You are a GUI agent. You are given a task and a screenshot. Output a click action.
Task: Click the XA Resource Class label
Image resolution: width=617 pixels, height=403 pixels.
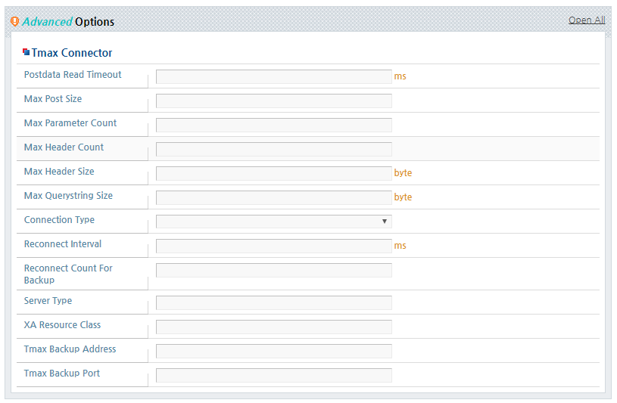[62, 325]
